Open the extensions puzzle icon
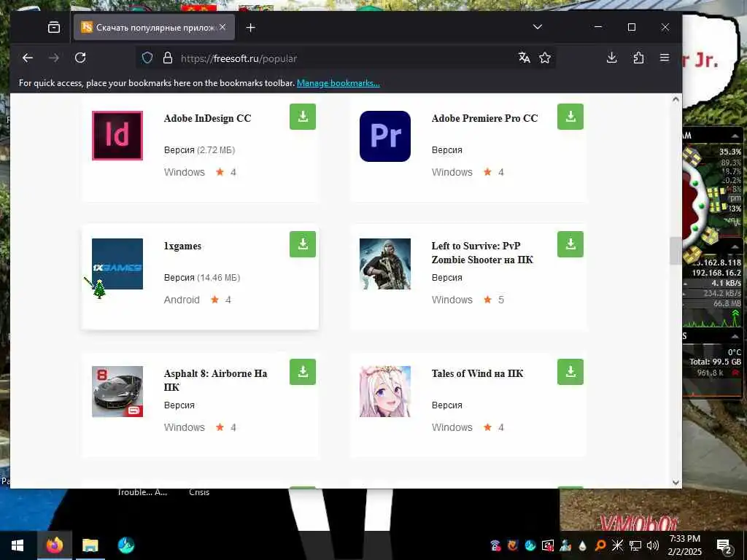747x560 pixels. click(638, 58)
